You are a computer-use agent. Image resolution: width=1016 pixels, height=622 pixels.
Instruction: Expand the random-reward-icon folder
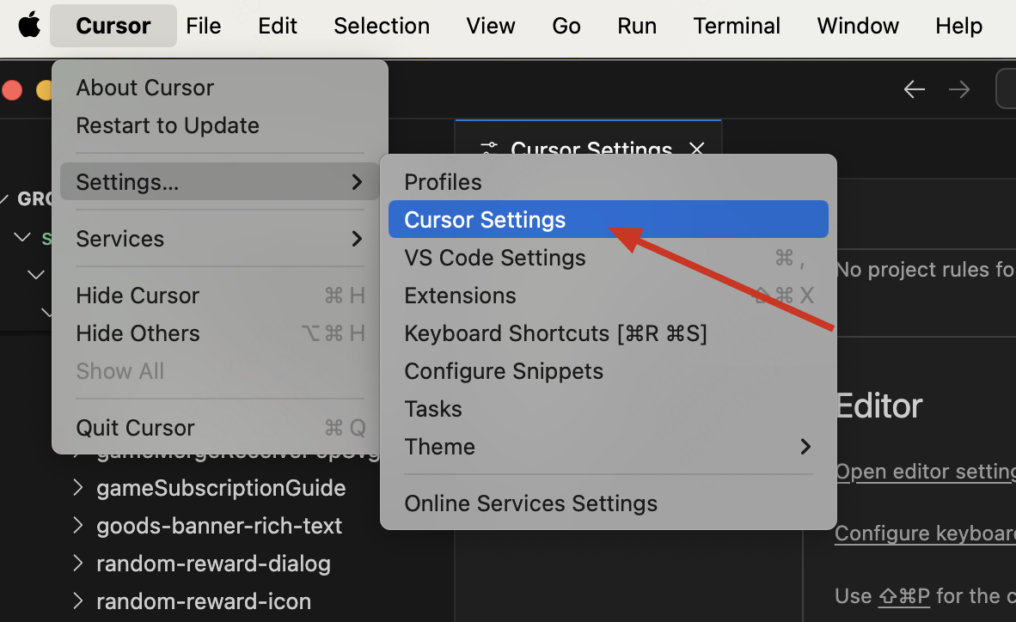click(204, 601)
